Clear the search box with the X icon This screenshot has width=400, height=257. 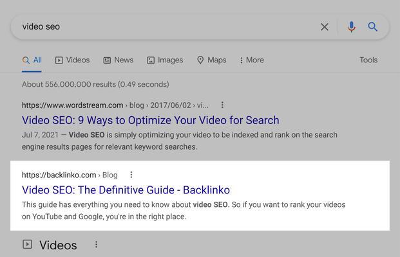point(324,27)
